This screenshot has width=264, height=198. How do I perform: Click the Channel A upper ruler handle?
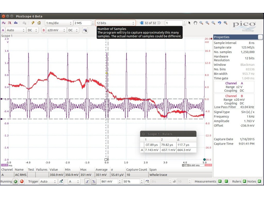(x=2, y=99)
